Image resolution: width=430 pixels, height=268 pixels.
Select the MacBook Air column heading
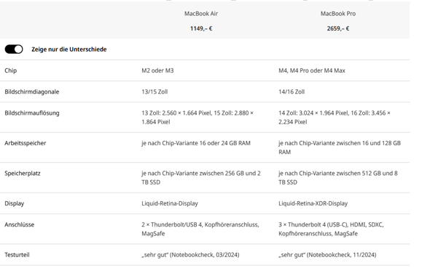(201, 14)
